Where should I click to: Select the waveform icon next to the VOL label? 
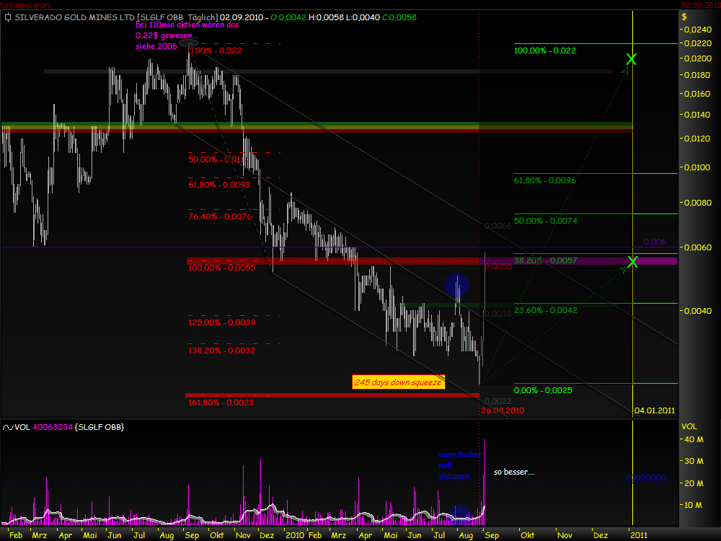[x=7, y=426]
